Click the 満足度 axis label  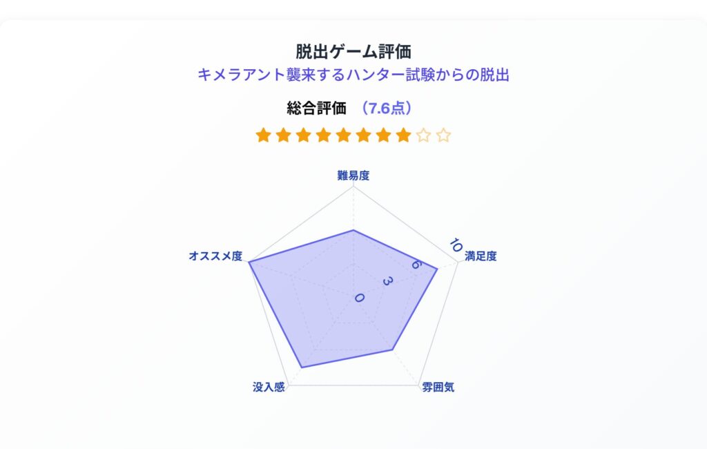point(481,256)
